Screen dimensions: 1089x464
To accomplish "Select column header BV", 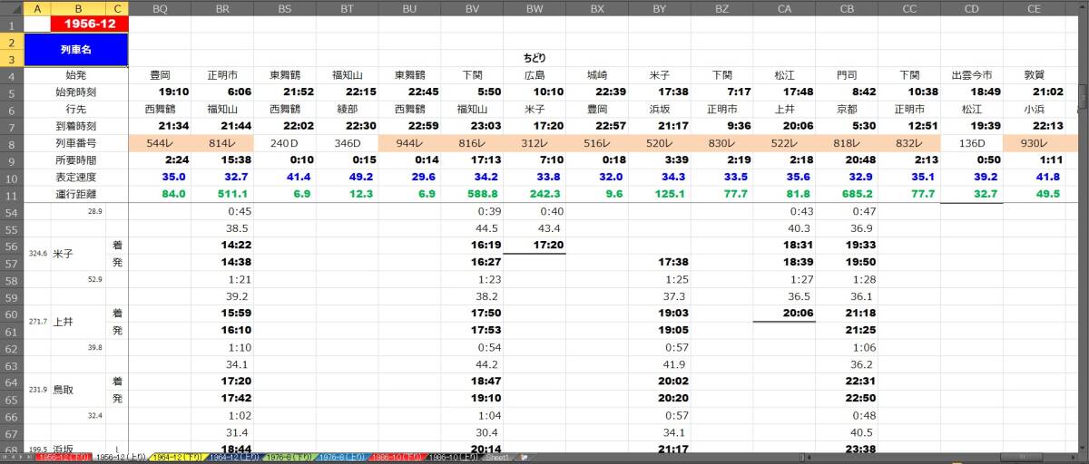I will pos(472,8).
